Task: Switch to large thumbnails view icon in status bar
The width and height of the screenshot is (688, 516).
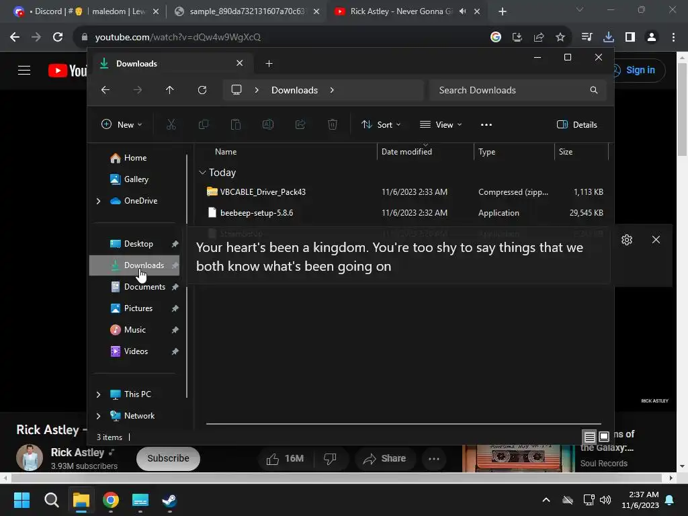Action: (604, 437)
